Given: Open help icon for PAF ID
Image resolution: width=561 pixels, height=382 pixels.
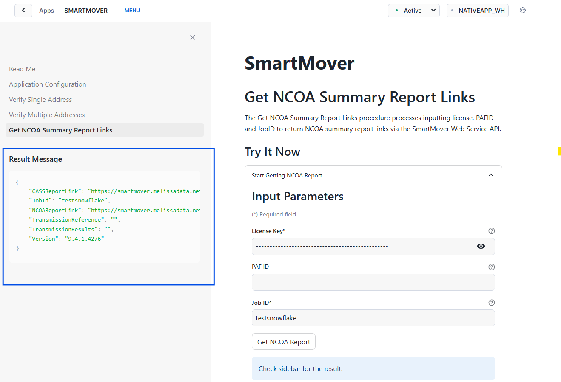Looking at the screenshot, I should (x=492, y=267).
